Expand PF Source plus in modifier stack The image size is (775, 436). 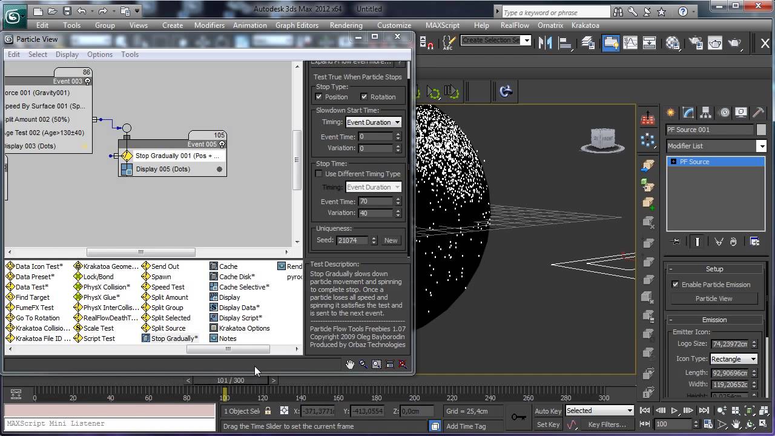[x=673, y=162]
